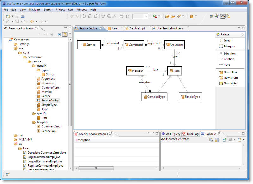This screenshot has width=253, height=184.
Task: Toggle Scroll Lock in Console toolbar
Action: (217, 140)
